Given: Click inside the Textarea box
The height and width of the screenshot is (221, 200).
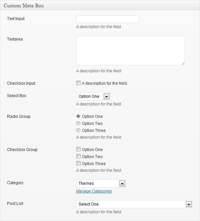Looking at the screenshot, I should pyautogui.click(x=130, y=51).
